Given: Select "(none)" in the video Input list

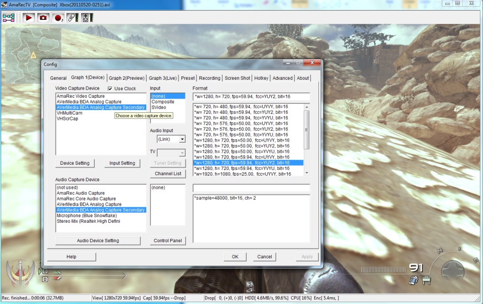Looking at the screenshot, I should pyautogui.click(x=168, y=96).
